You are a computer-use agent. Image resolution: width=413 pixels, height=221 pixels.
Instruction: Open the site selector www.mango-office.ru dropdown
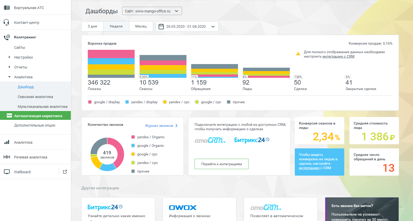tap(152, 11)
